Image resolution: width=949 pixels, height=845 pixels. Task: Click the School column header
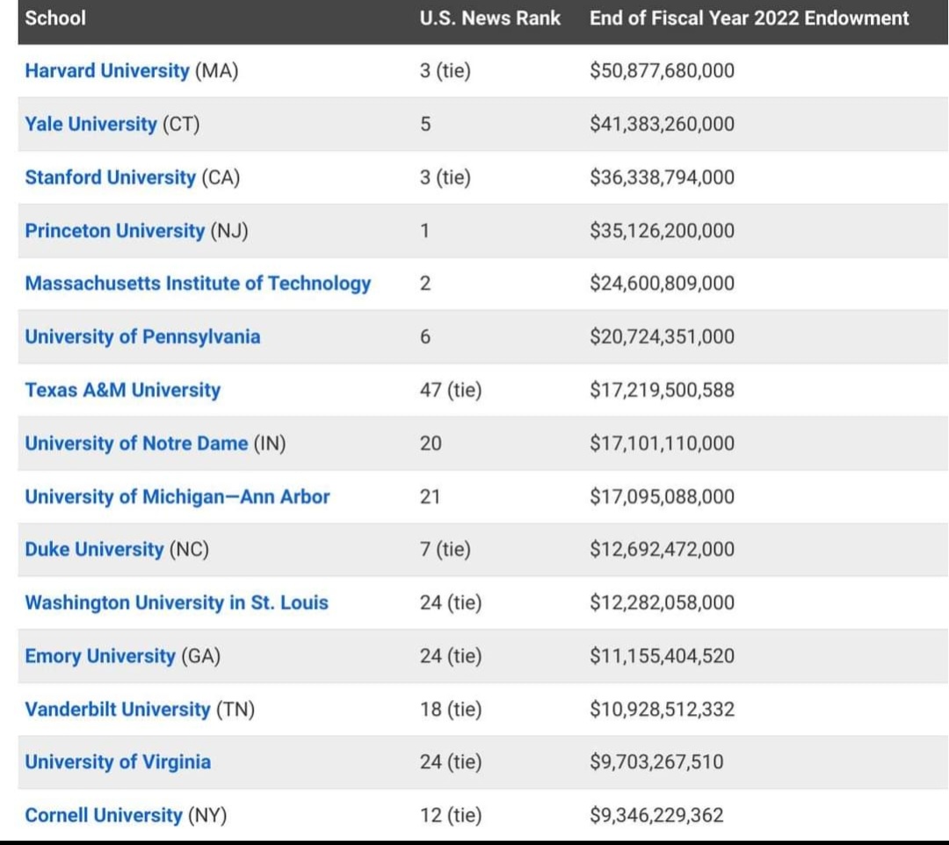point(55,18)
